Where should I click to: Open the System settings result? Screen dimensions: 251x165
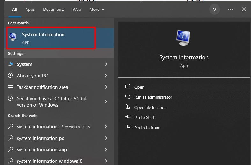click(x=59, y=64)
